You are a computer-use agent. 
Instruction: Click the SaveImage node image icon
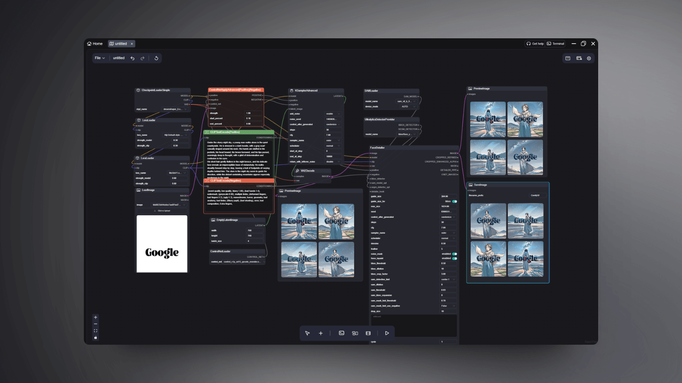pyautogui.click(x=470, y=185)
